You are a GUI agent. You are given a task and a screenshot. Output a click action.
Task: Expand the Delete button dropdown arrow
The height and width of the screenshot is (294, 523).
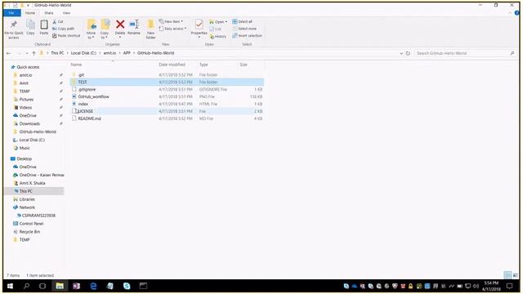[x=120, y=37]
